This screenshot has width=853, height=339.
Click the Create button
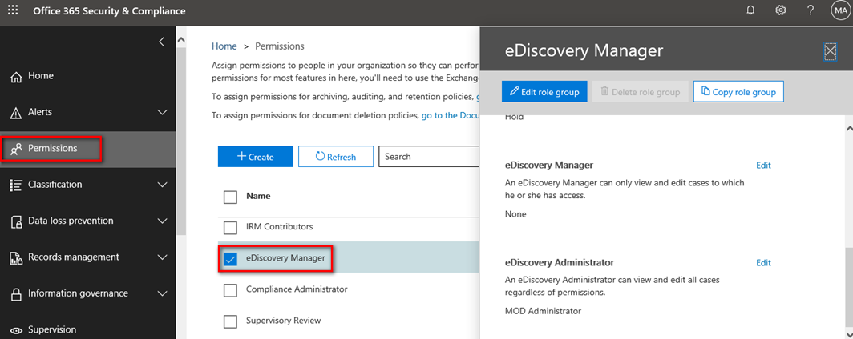(256, 156)
